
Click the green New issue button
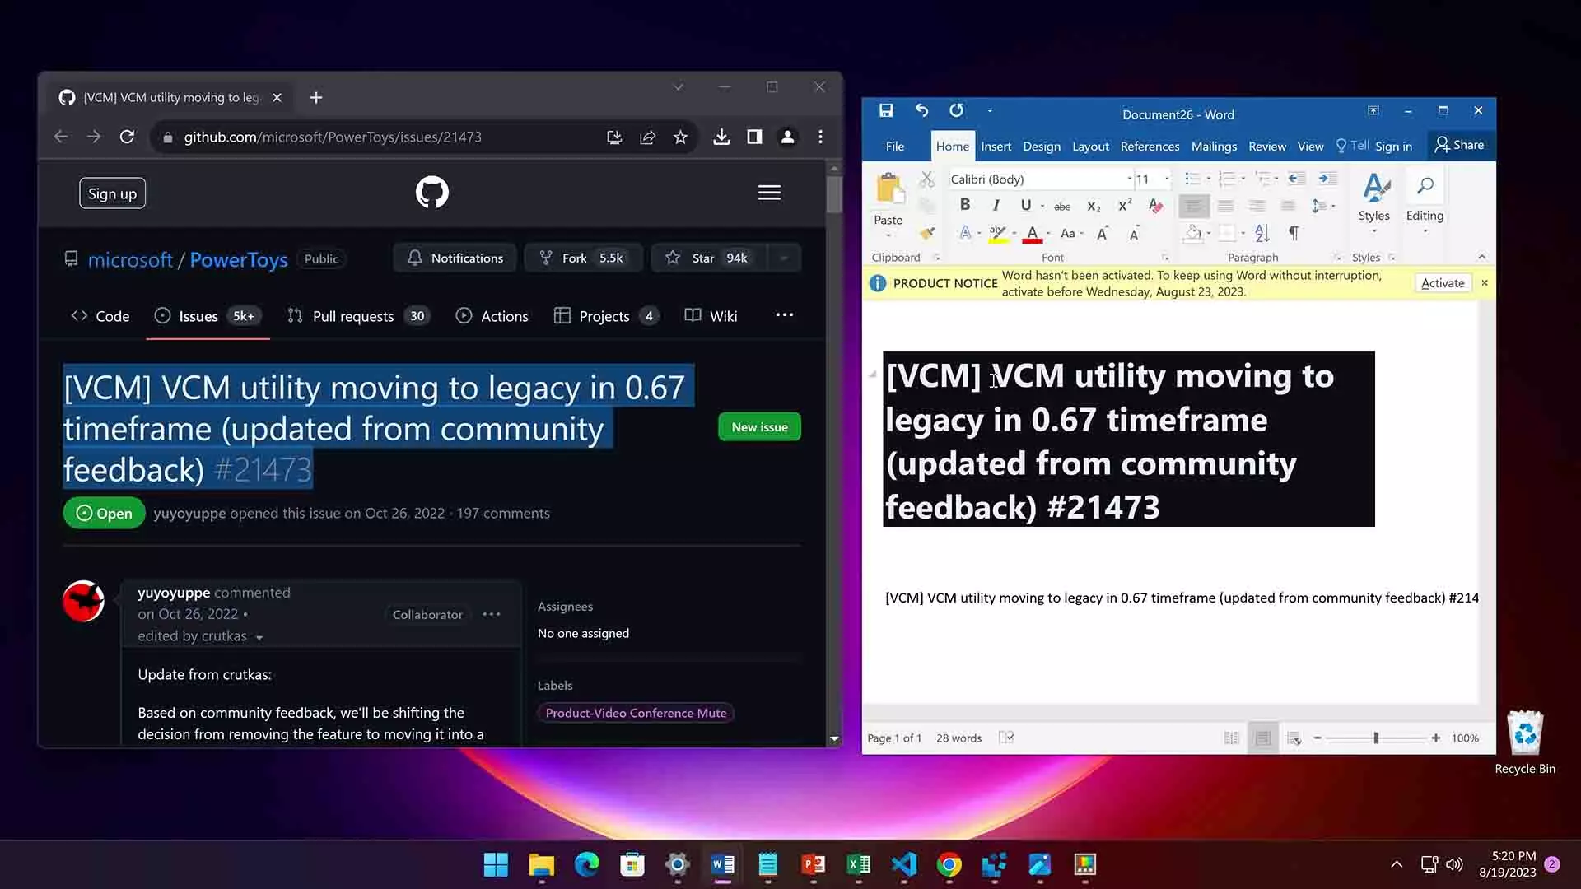click(x=759, y=427)
